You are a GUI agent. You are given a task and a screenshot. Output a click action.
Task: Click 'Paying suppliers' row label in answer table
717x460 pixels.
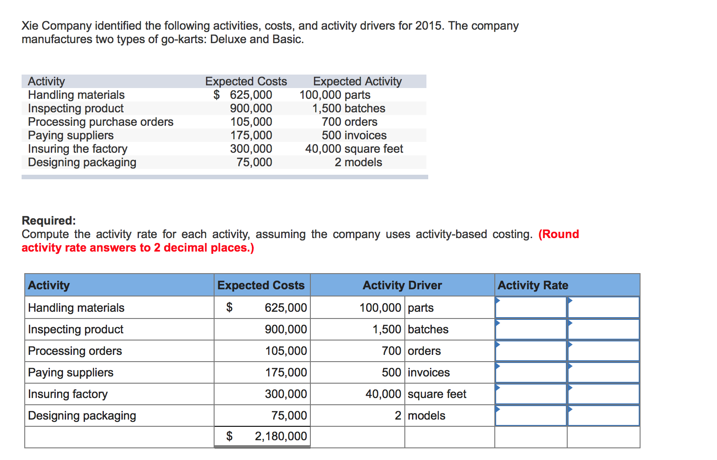click(119, 372)
